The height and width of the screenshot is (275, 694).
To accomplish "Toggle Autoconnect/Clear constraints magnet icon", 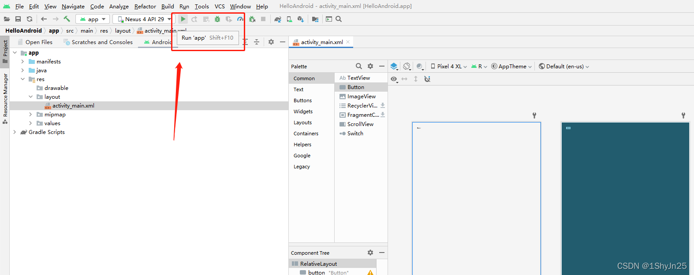I will [427, 79].
